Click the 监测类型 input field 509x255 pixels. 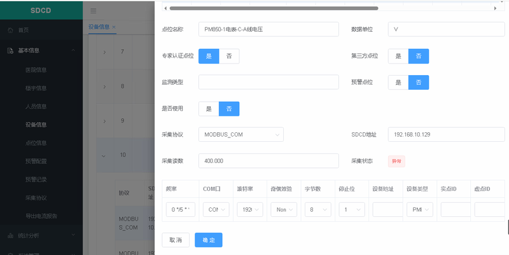[268, 83]
